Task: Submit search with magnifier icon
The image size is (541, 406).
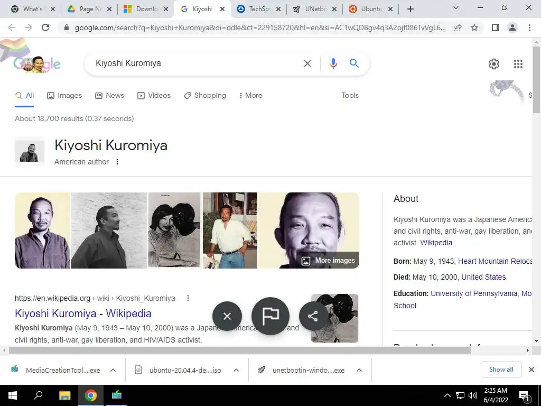Action: click(354, 63)
